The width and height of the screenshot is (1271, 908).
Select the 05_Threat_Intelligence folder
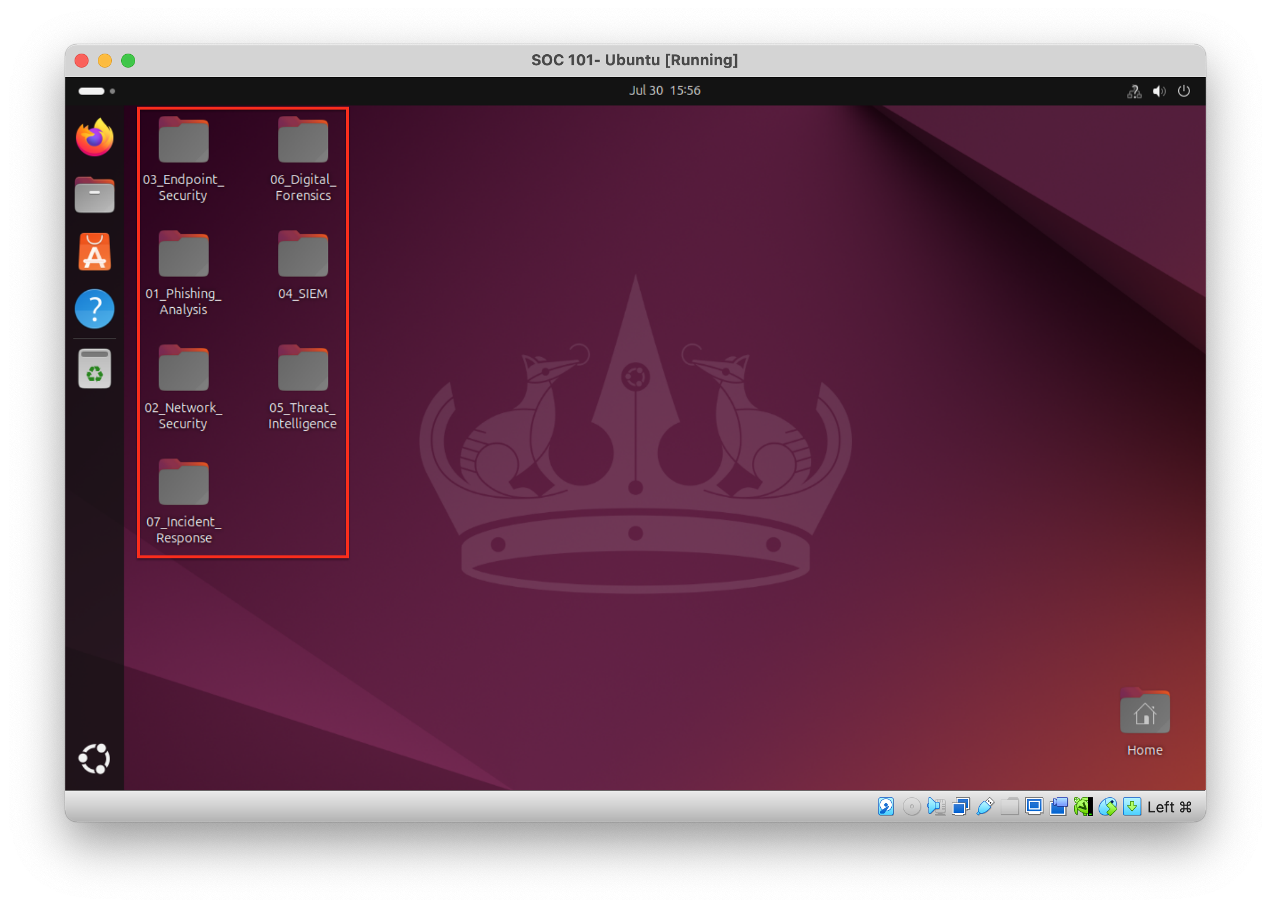[x=303, y=388]
